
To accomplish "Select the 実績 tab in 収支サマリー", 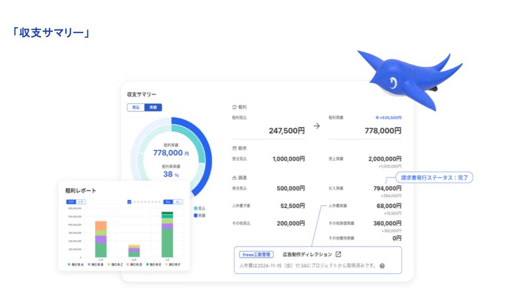I will [x=153, y=107].
